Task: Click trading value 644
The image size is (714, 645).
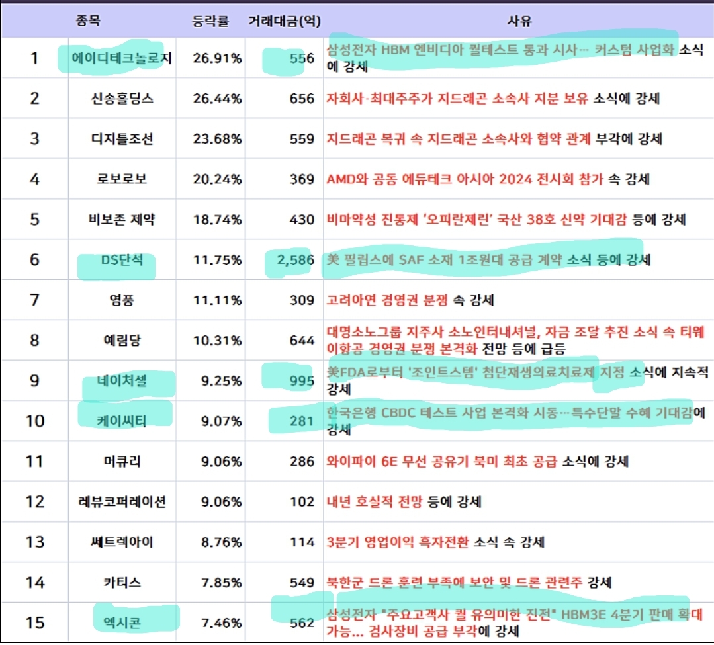Action: (302, 341)
